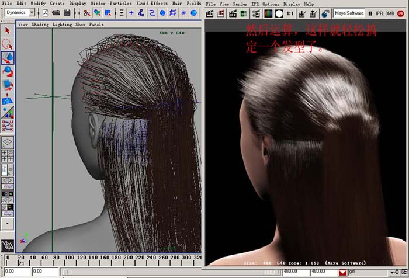Choose the Show Manipulator tool
Viewport: 409px width, 278px height.
pos(7,112)
